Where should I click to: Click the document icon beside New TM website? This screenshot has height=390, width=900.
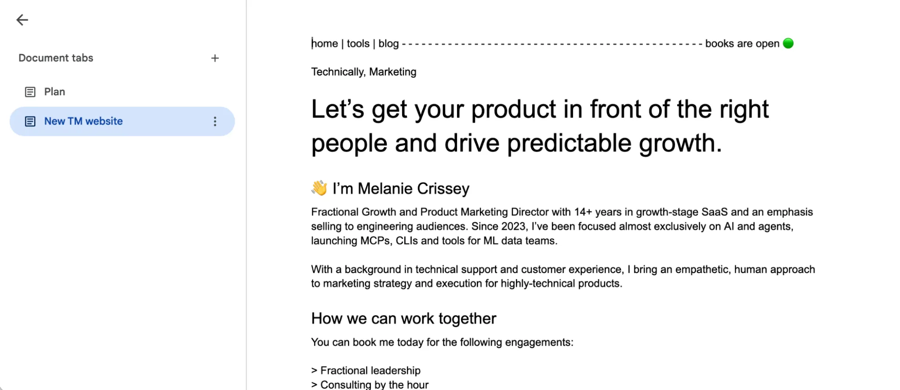(30, 121)
